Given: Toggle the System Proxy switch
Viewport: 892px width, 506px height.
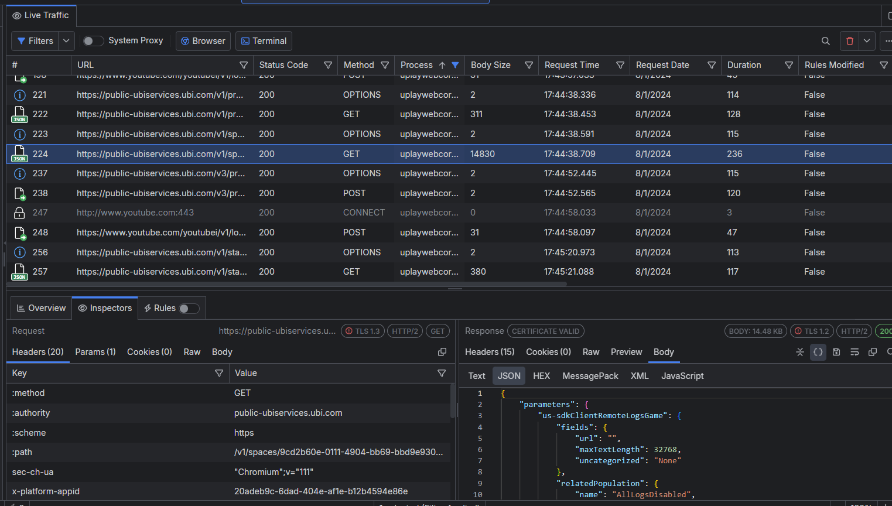Looking at the screenshot, I should pyautogui.click(x=93, y=41).
